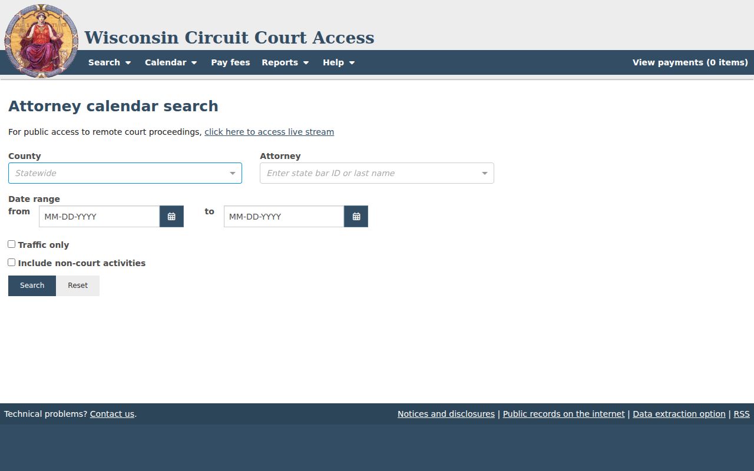Click the County field label
The height and width of the screenshot is (471, 754).
[x=25, y=156]
